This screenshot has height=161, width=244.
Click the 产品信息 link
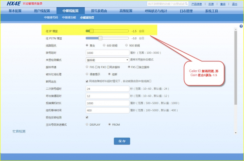tap(197, 4)
